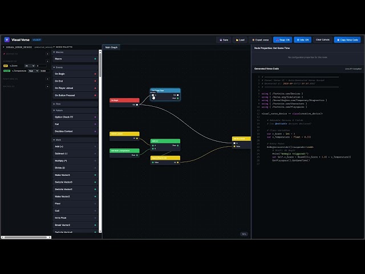Click the Float output pin on Get Game Time node

(178, 99)
